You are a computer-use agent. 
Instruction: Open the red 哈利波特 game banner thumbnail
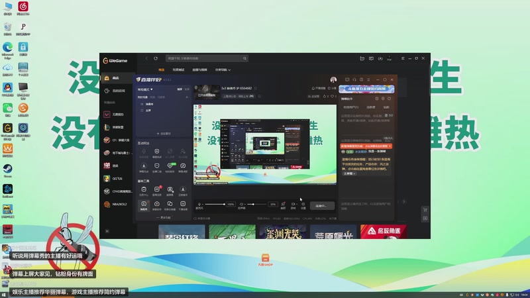384,232
